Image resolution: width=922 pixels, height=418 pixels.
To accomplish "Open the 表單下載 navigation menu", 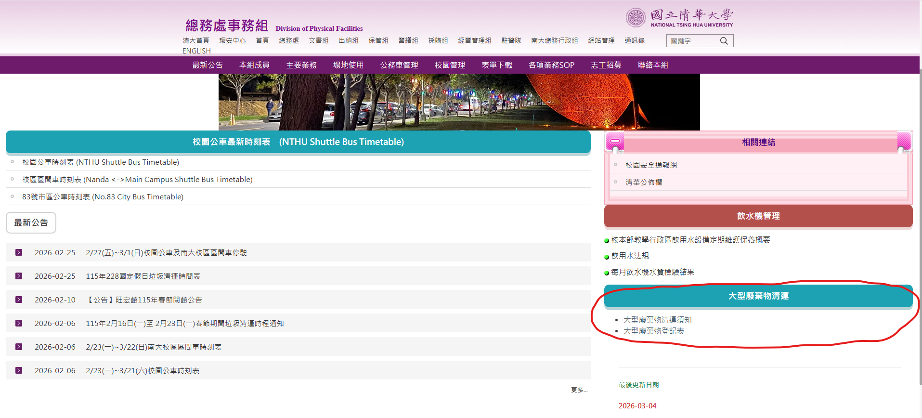I will click(x=497, y=65).
